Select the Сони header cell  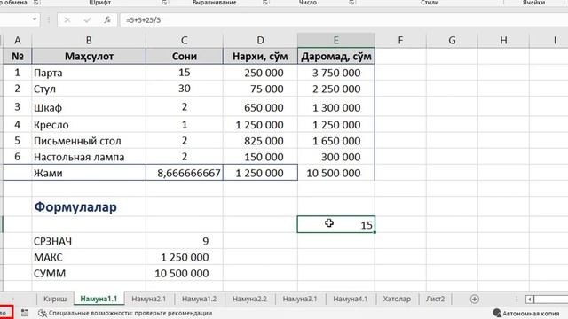pos(185,57)
